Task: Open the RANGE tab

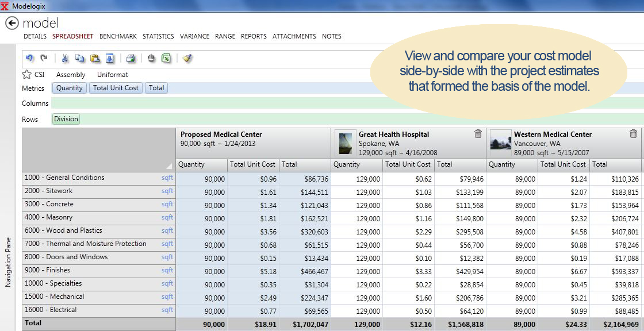Action: pyautogui.click(x=225, y=36)
